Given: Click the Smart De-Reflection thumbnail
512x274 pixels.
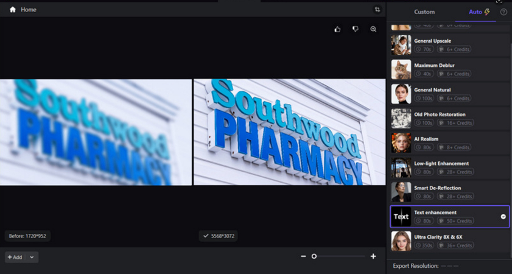Looking at the screenshot, I should click(x=401, y=192).
